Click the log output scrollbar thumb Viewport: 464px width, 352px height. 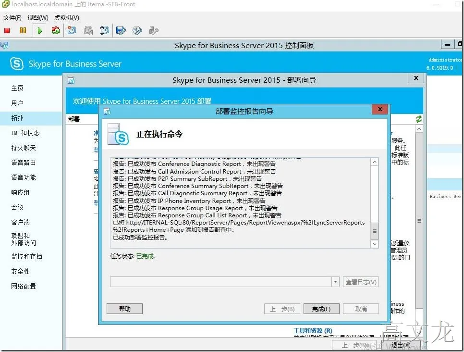pyautogui.click(x=375, y=231)
